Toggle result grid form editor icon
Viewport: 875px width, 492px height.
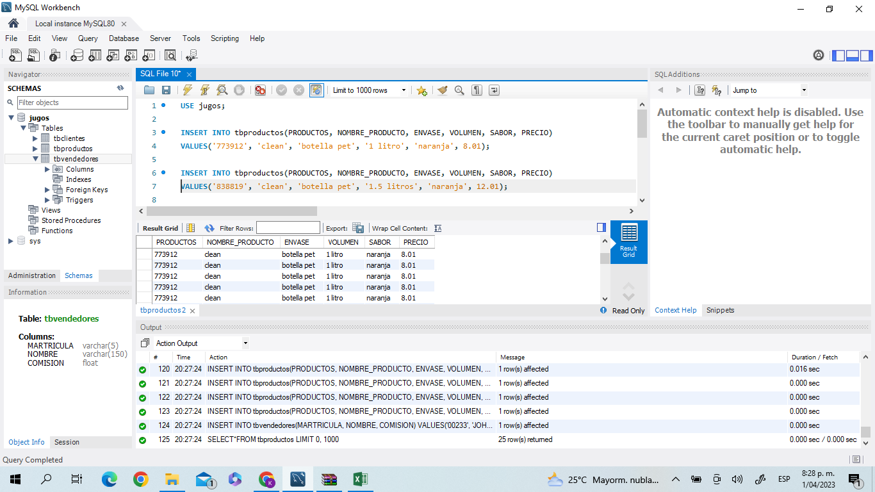click(190, 228)
